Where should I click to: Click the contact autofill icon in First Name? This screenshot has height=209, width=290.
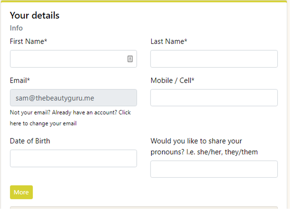(x=130, y=59)
